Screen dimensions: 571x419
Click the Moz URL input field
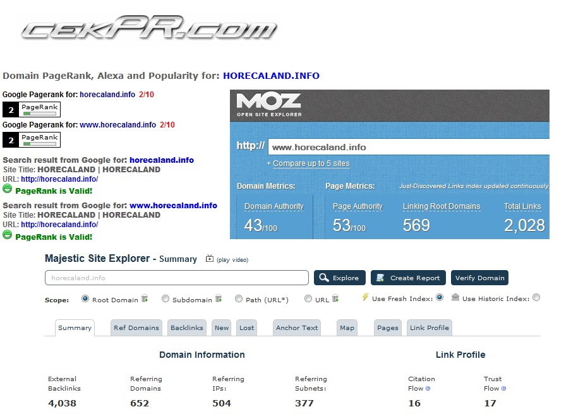[x=409, y=147]
